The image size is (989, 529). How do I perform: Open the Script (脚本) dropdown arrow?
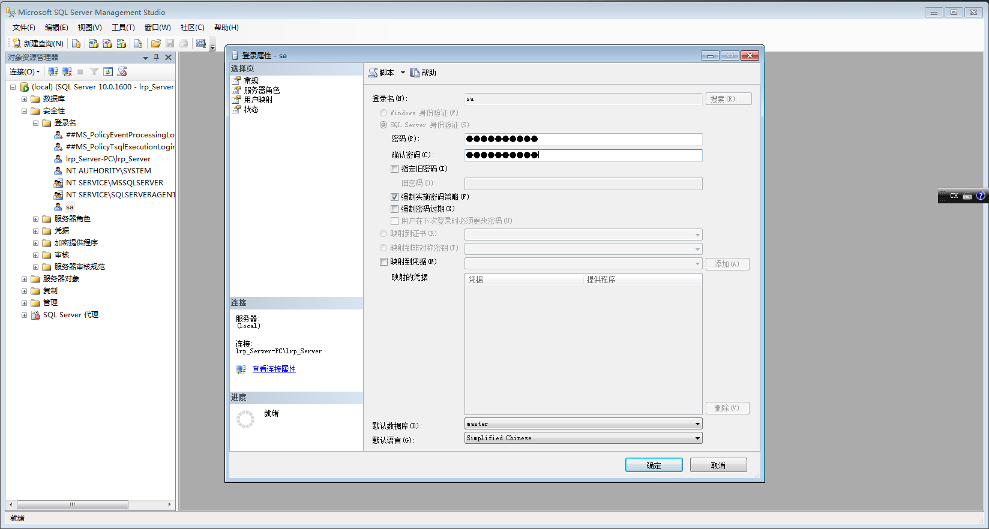click(403, 73)
